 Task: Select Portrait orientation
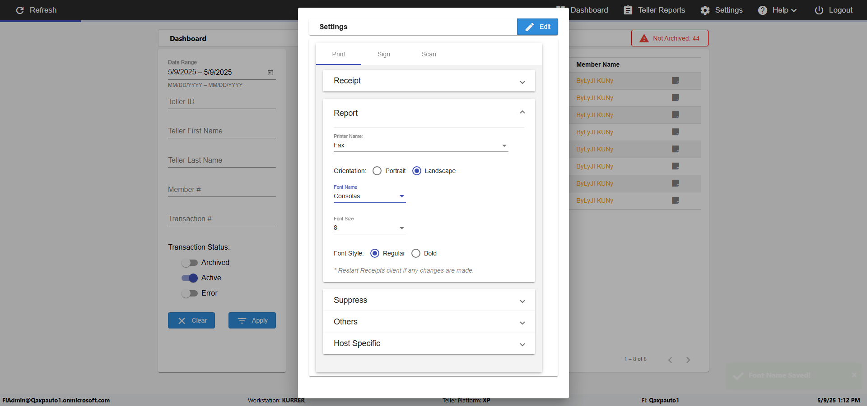377,171
